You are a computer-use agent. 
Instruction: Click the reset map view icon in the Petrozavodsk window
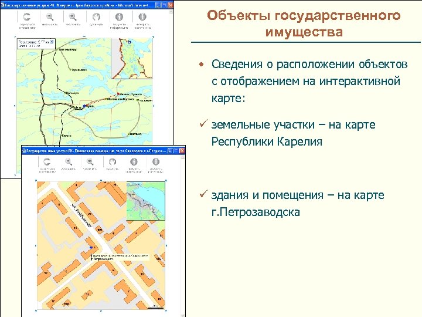point(47,162)
